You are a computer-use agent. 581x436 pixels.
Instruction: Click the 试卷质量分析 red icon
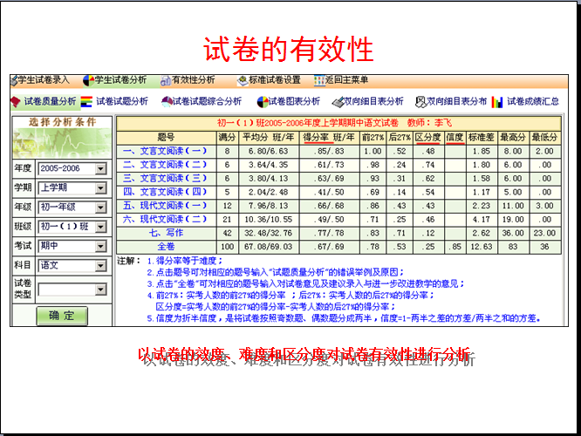(x=15, y=101)
